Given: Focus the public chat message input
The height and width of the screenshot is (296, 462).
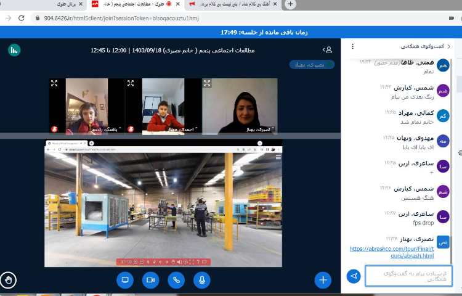Looking at the screenshot, I should pyautogui.click(x=408, y=276).
